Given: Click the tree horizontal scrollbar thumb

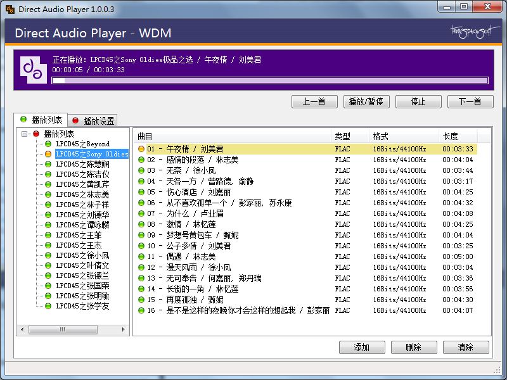Looking at the screenshot, I should coord(63,329).
